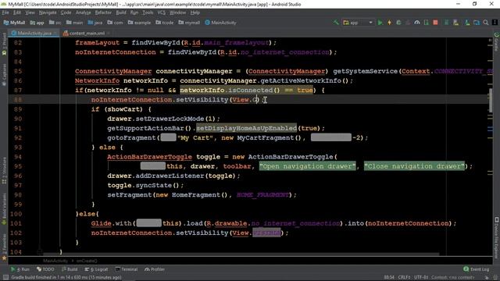The height and width of the screenshot is (281, 500).
Task: Click the Attach debugger to process icon
Action: coord(427,23)
